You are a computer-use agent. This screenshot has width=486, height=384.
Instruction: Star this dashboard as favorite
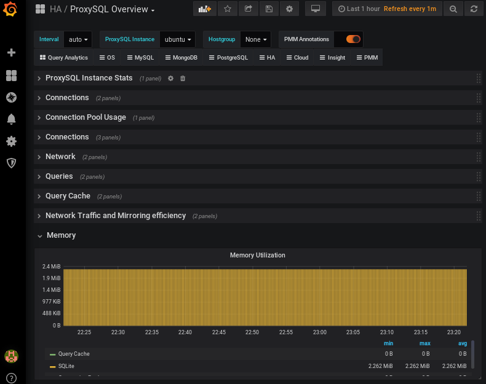(x=227, y=9)
